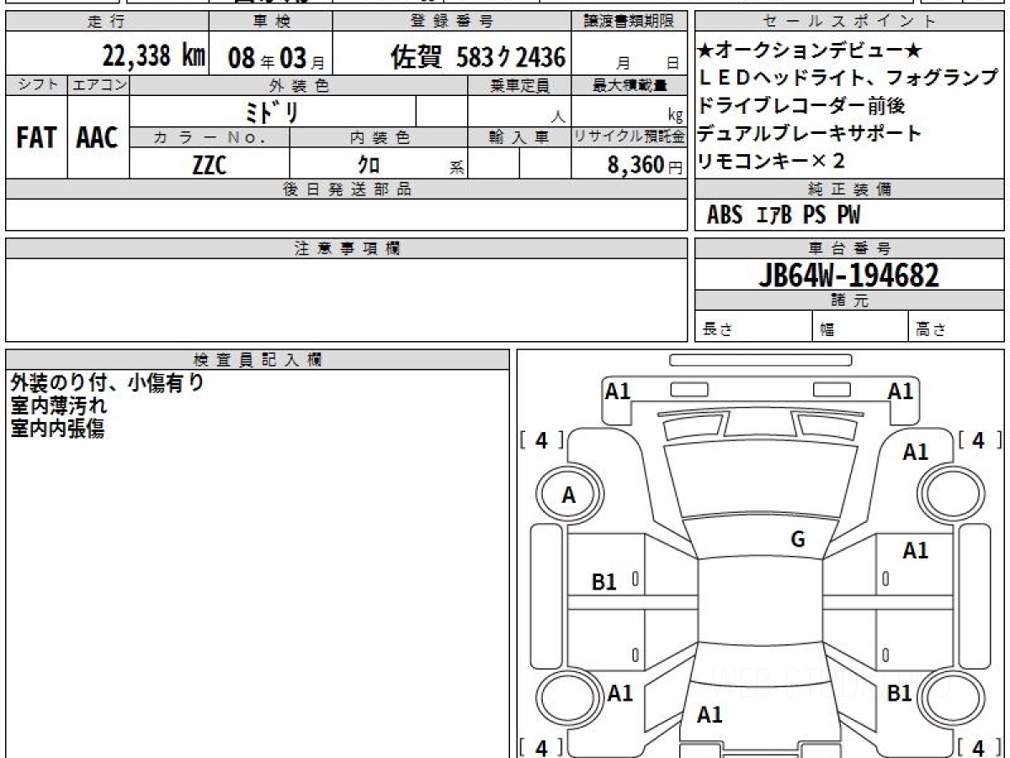1010x758 pixels.
Task: Select the note 外装のり付、小傷有り
Action: click(x=107, y=383)
